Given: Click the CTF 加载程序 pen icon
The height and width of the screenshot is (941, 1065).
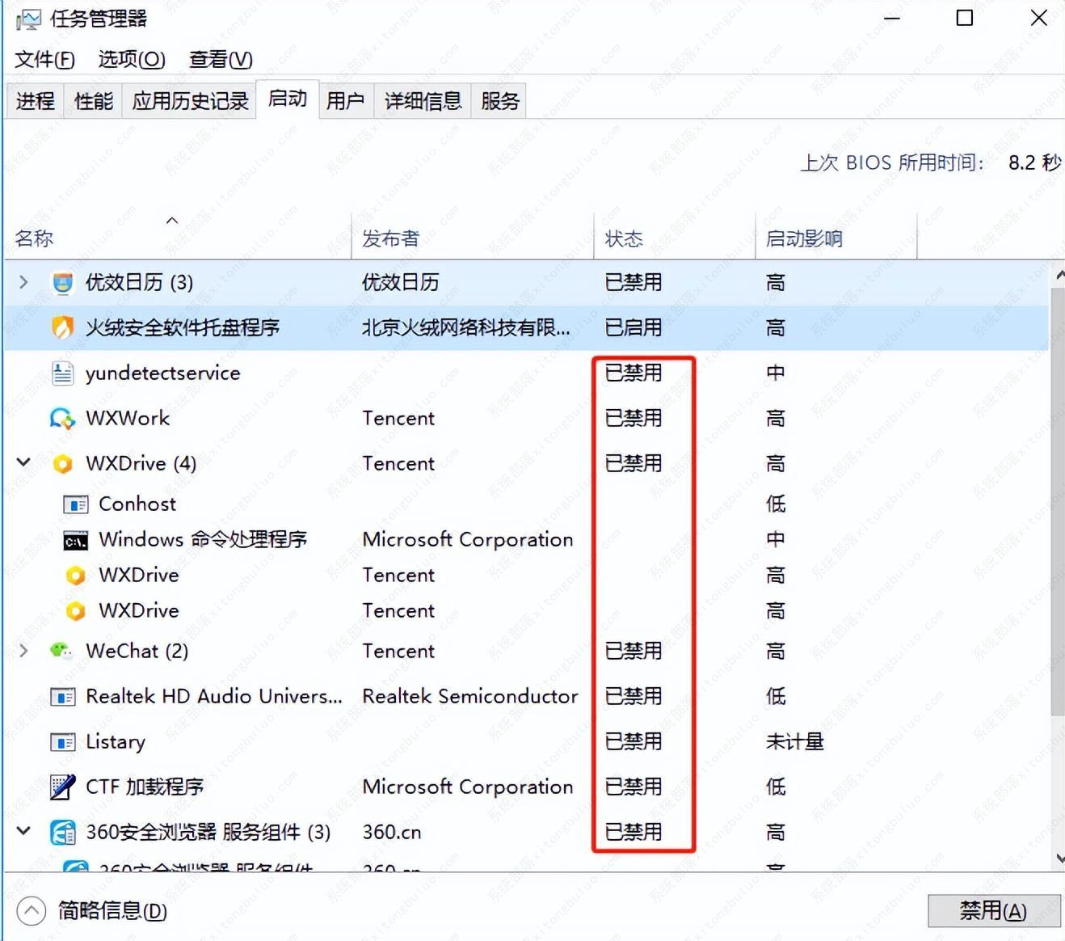Looking at the screenshot, I should pyautogui.click(x=61, y=787).
